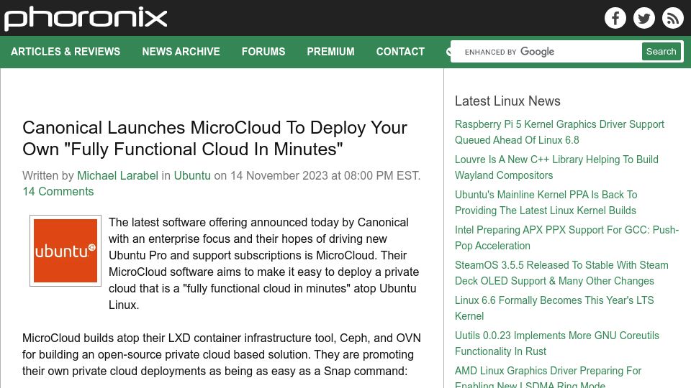Click the date '14 November 2023' text
This screenshot has height=388, width=691.
279,175
